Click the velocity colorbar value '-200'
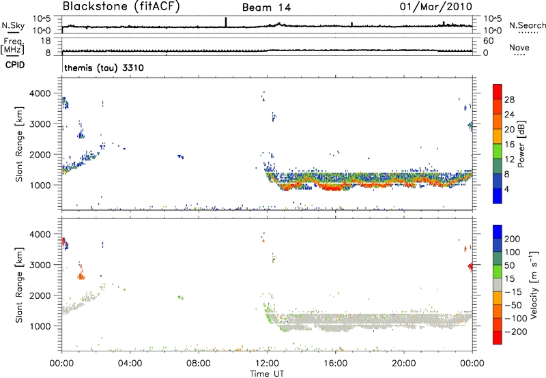The width and height of the screenshot is (546, 378). tap(516, 332)
